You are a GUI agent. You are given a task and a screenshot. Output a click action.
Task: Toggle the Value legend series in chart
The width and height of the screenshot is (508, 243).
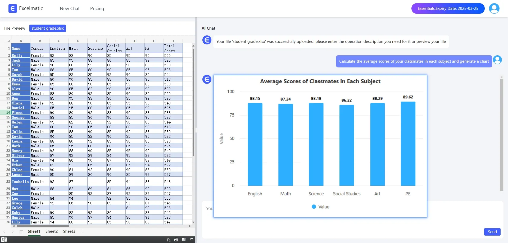click(320, 207)
